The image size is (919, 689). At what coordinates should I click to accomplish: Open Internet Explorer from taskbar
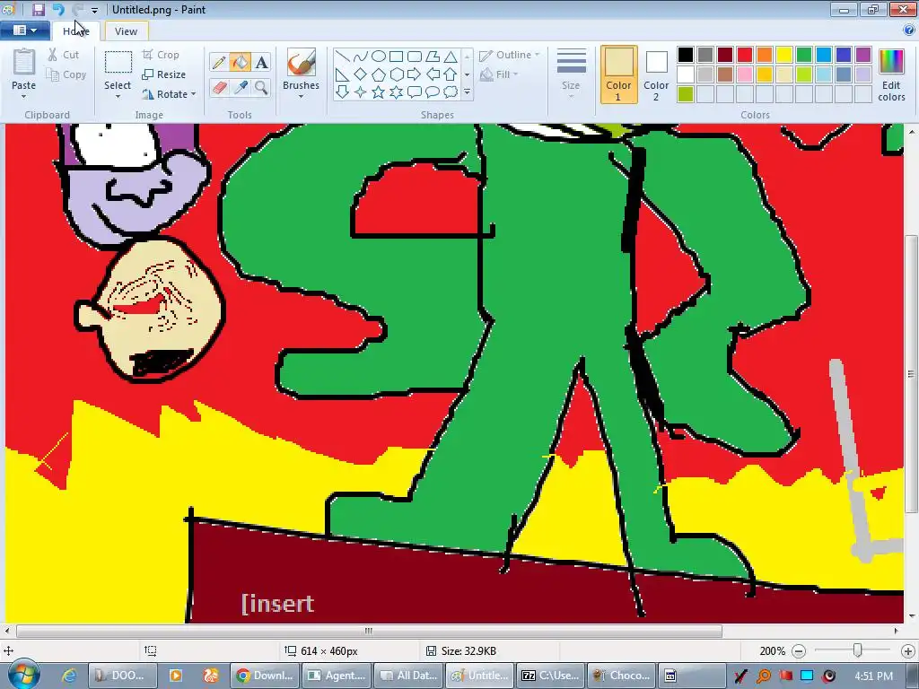pyautogui.click(x=69, y=676)
